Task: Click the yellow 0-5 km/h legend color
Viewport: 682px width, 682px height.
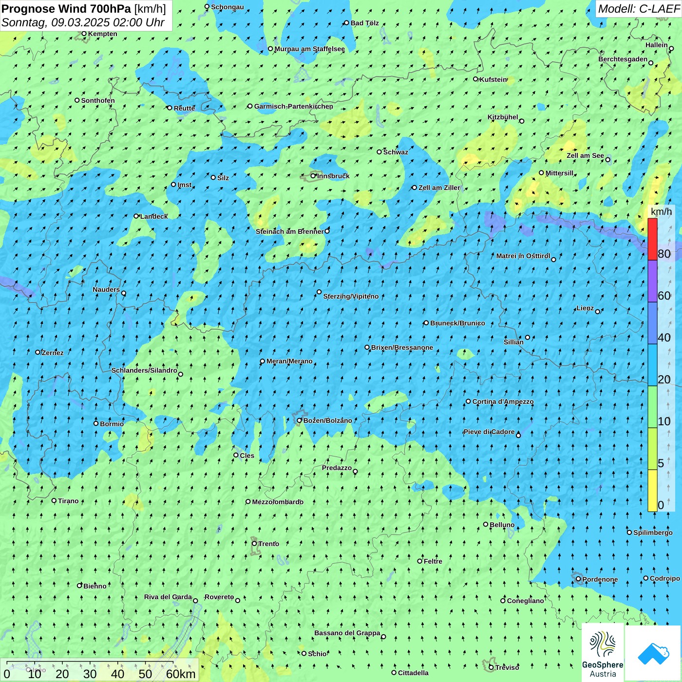Action: [652, 491]
